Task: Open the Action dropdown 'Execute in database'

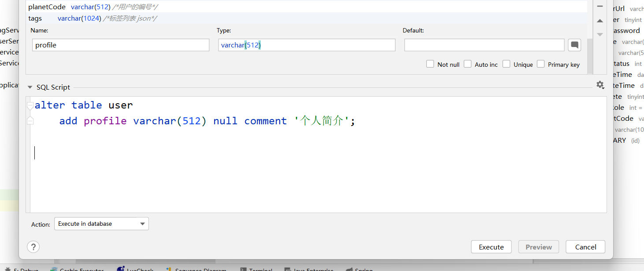Action: pyautogui.click(x=101, y=224)
